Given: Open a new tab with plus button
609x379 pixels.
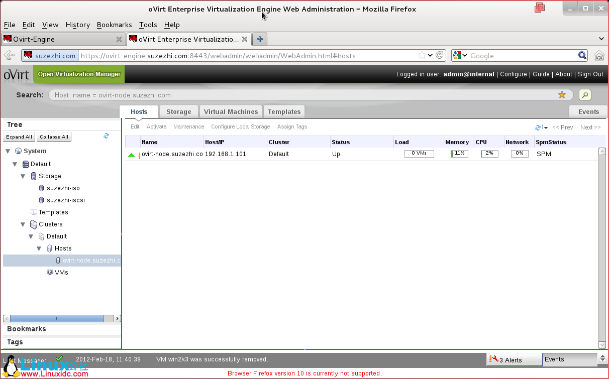Looking at the screenshot, I should (260, 39).
